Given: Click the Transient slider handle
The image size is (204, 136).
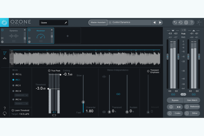Looking at the screenshot, I should tap(109, 112).
